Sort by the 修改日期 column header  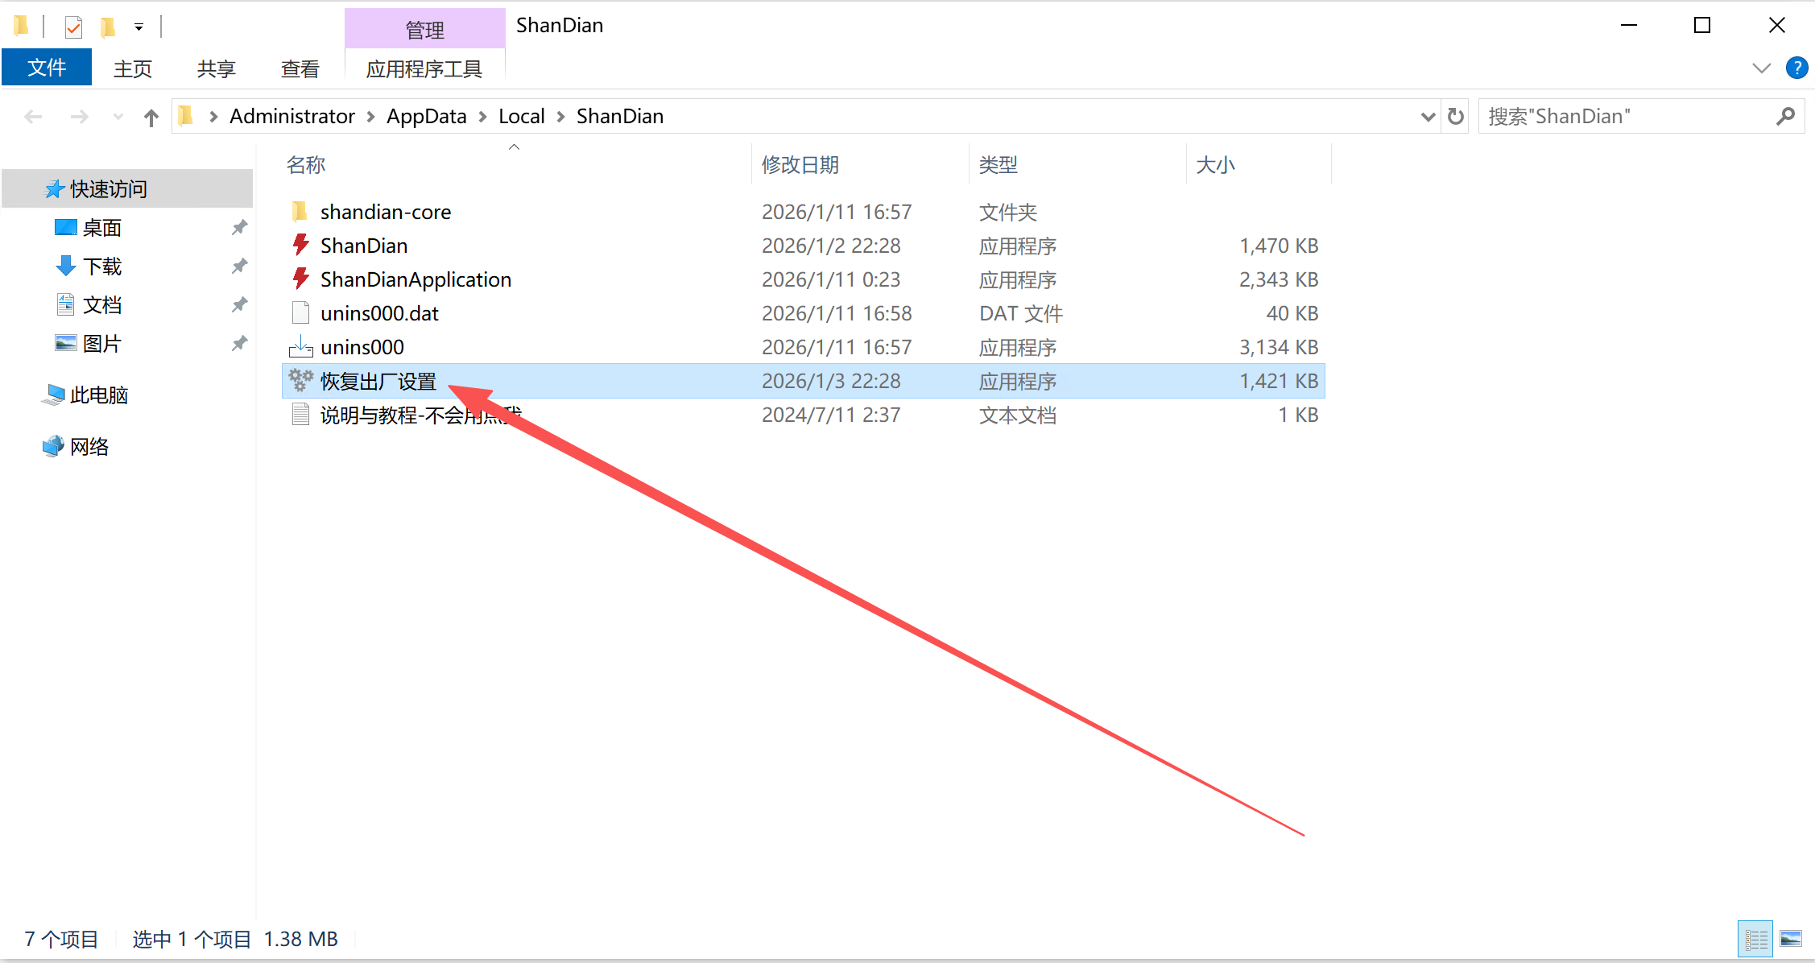800,165
